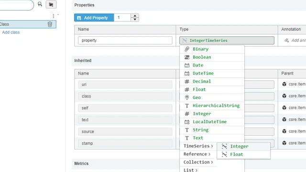Decrease the property count stepper
This screenshot has width=306, height=172.
point(135,20)
